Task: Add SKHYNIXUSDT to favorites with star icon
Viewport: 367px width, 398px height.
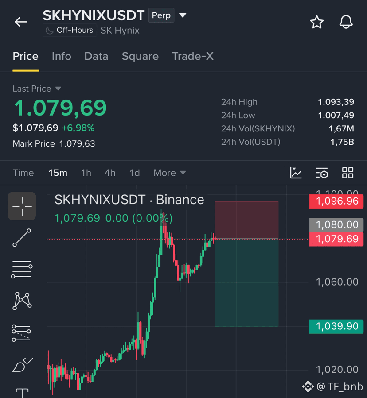Action: 316,22
